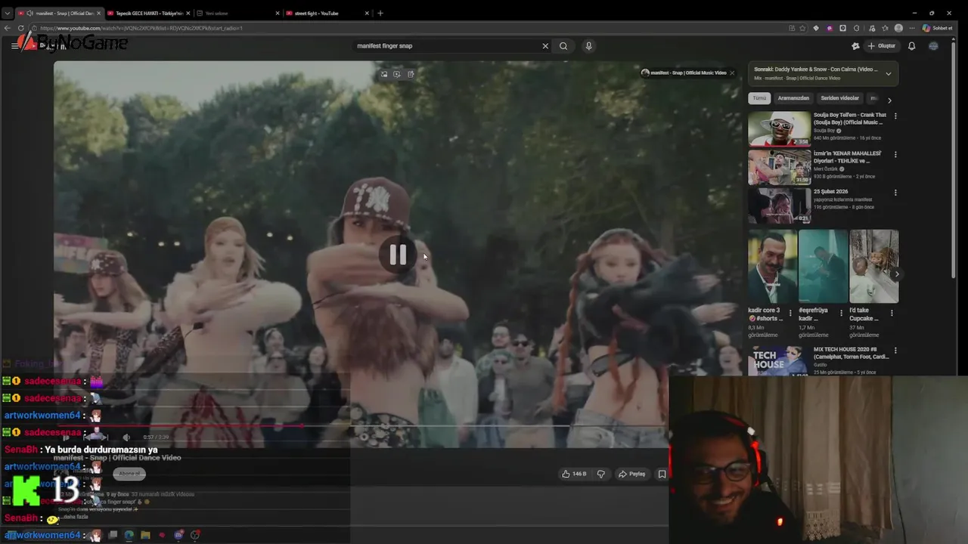Bookmark this page with star icon
This screenshot has height=544, width=968.
pyautogui.click(x=802, y=28)
